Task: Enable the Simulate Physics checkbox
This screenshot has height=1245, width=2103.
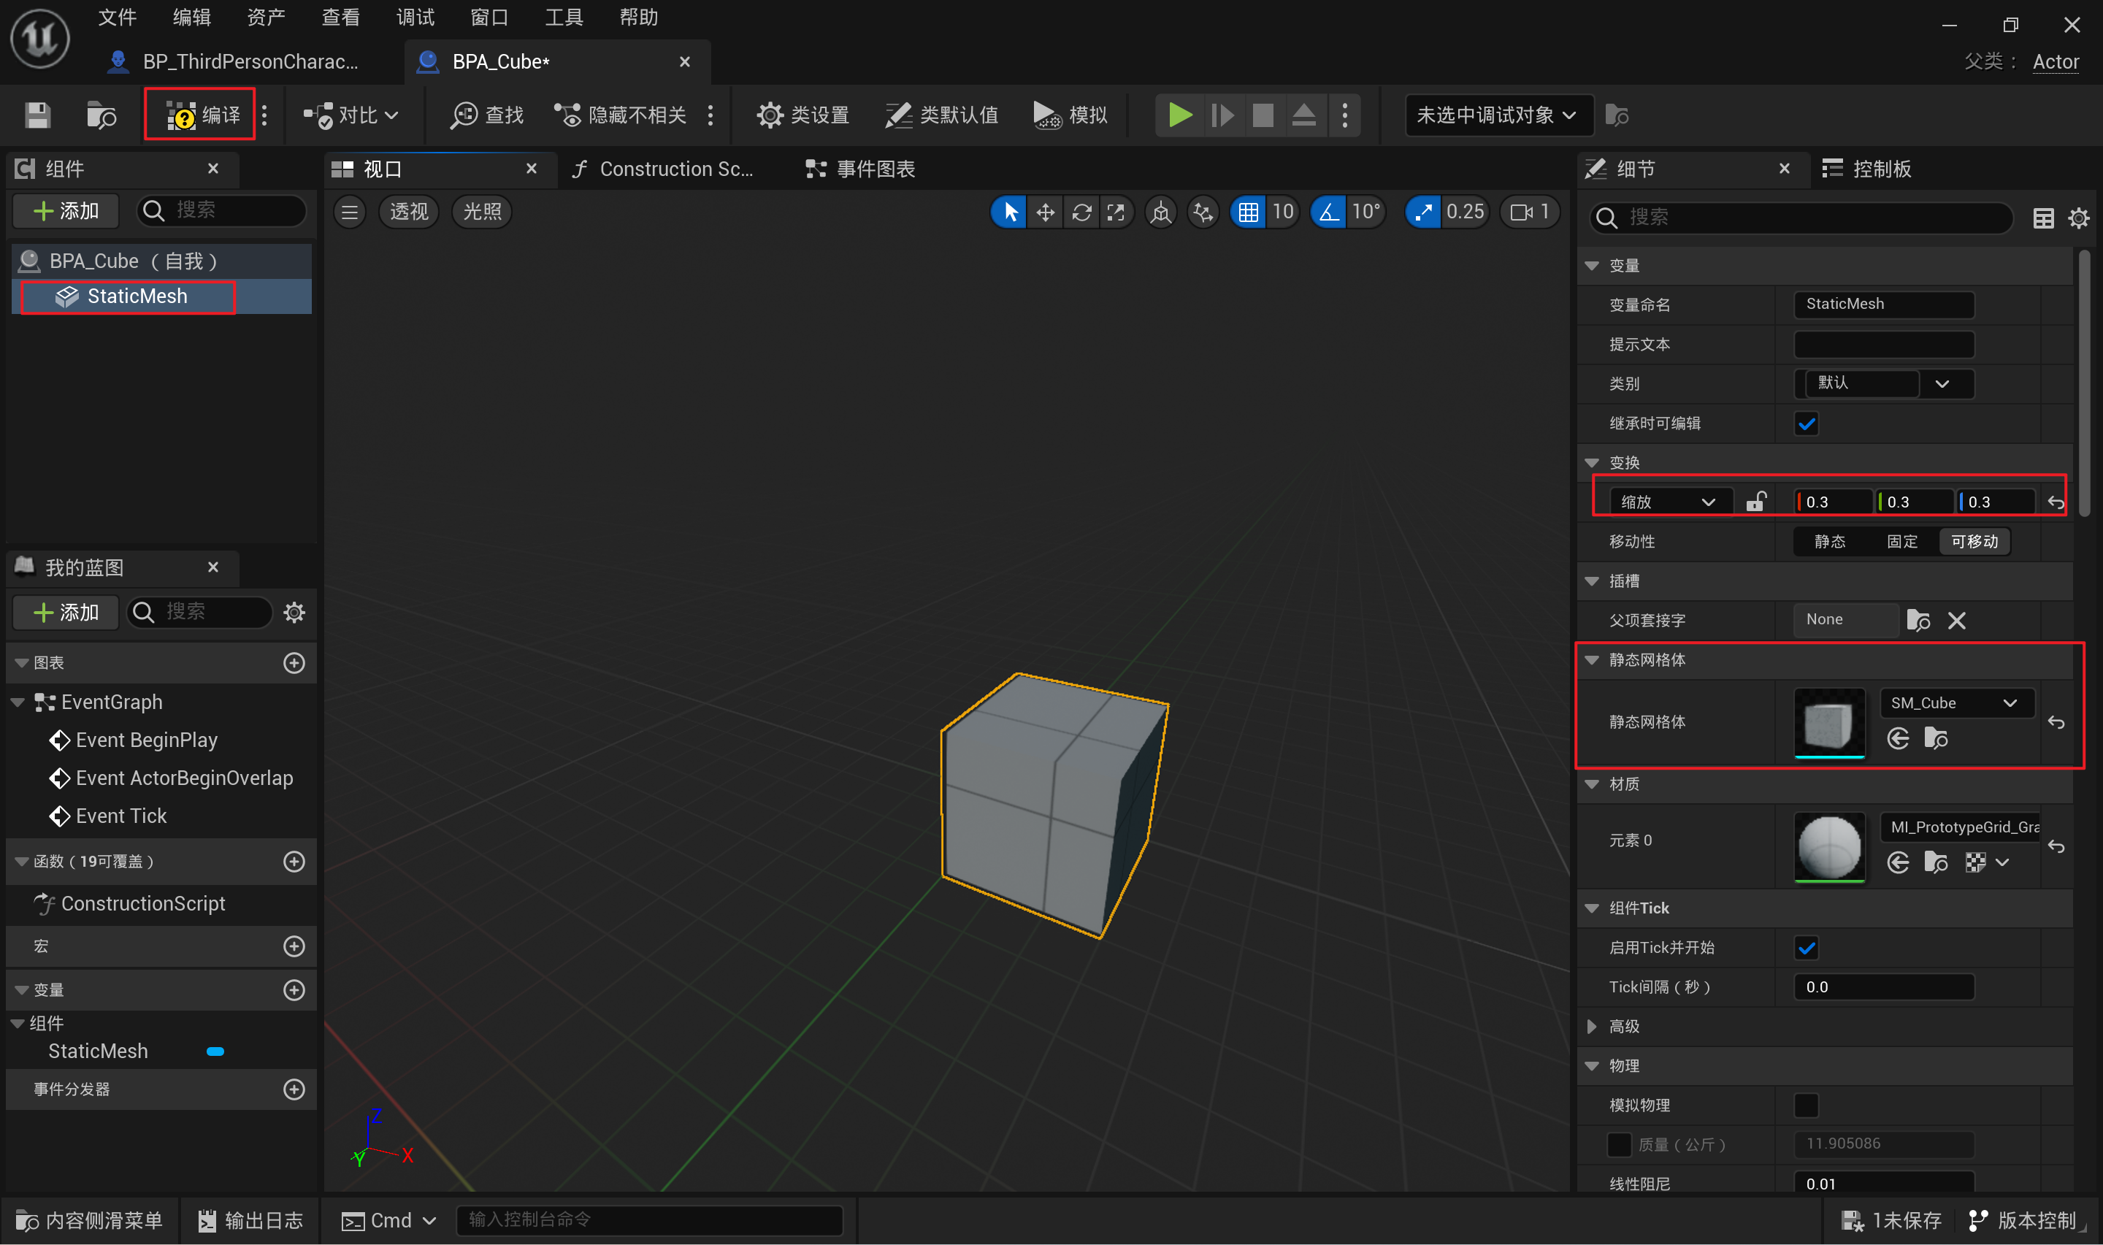Action: point(1806,1105)
